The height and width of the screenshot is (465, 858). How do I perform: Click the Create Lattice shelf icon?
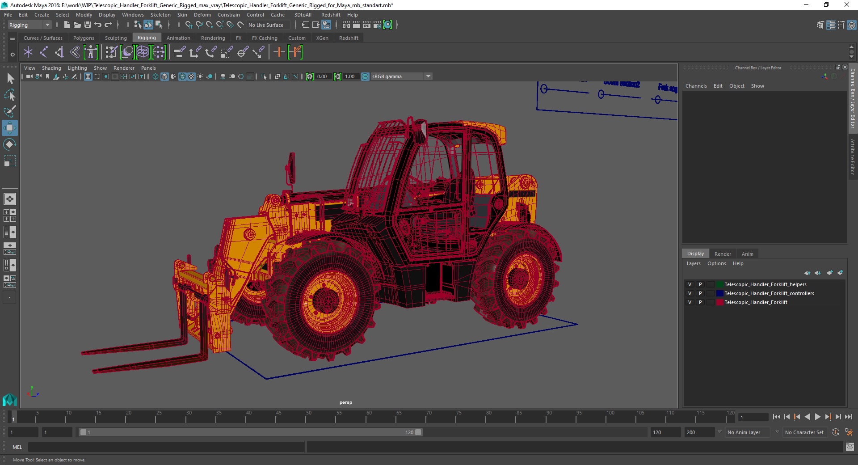143,52
